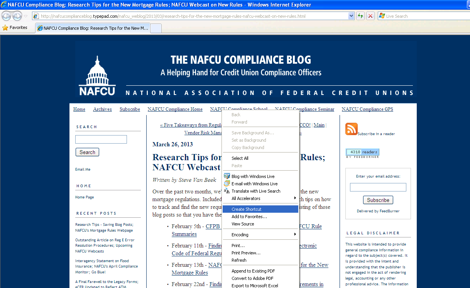This screenshot has height=288, width=470.
Task: Click the email Subscribe button
Action: (x=378, y=200)
